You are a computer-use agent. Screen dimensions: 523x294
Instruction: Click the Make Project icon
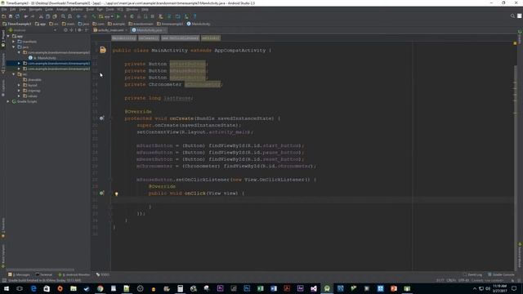click(94, 16)
